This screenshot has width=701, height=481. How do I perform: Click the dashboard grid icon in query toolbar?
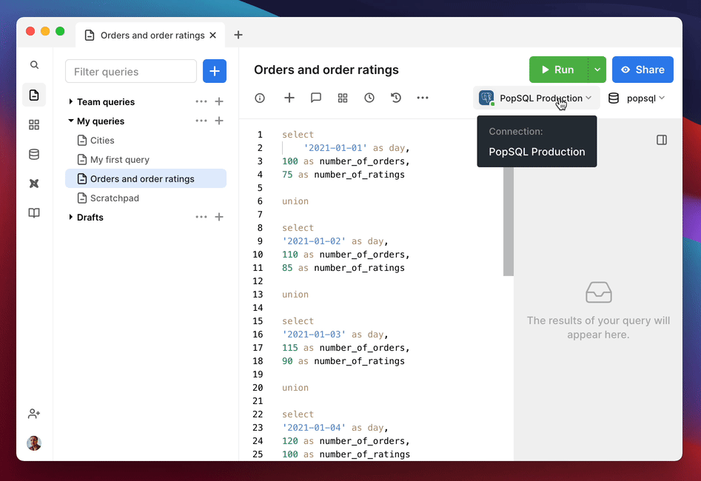343,98
